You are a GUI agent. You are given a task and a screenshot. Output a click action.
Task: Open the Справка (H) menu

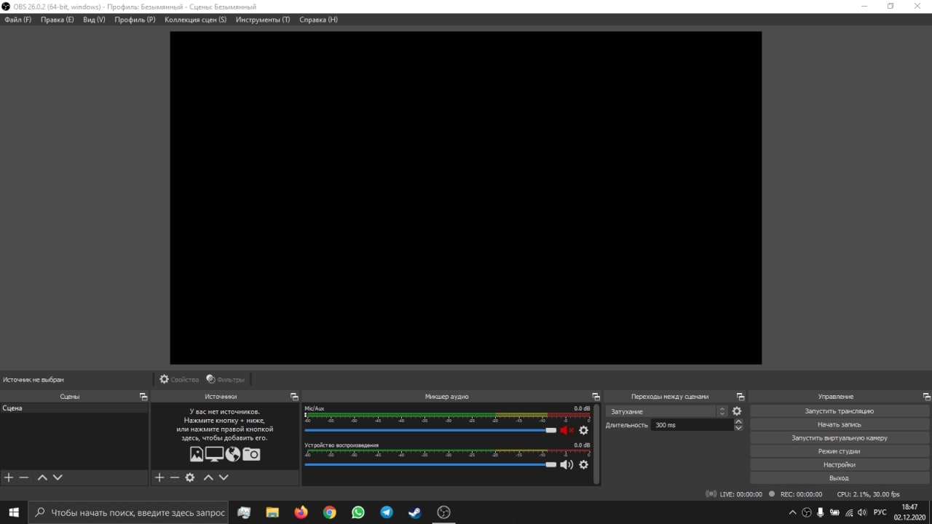(x=318, y=20)
